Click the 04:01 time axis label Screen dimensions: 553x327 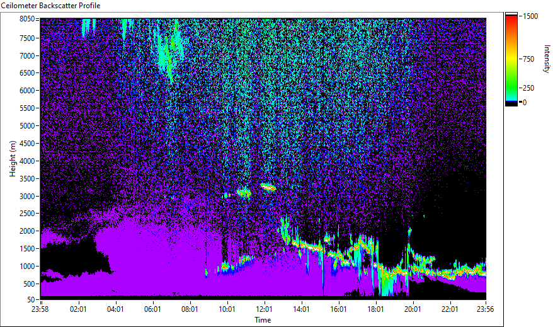pos(115,309)
